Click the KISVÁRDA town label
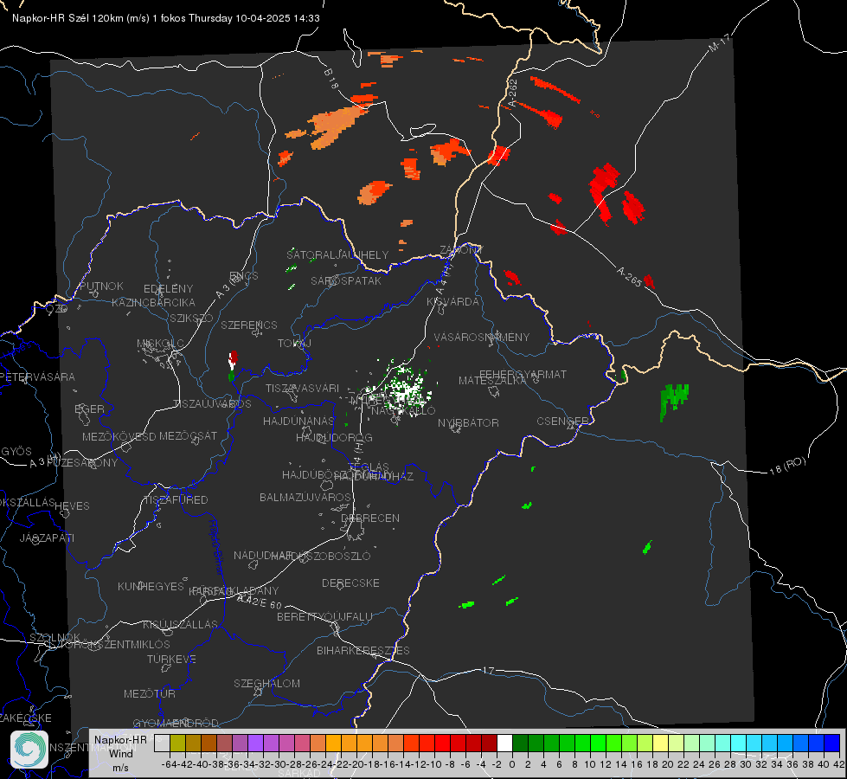 (452, 302)
